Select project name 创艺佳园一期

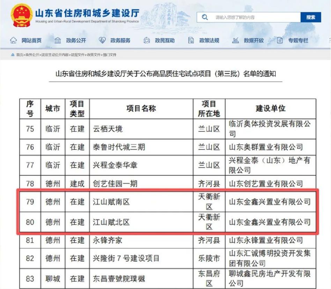[x=115, y=183]
